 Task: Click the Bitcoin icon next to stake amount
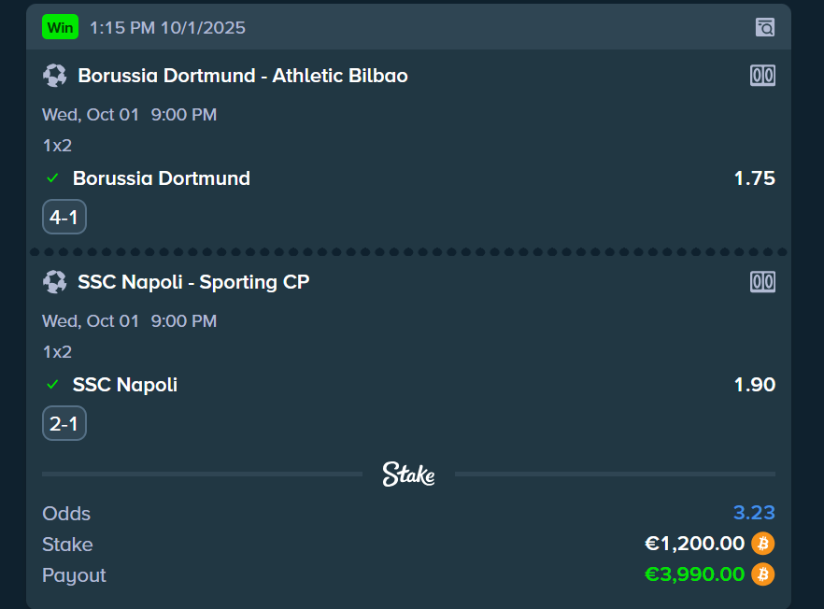tap(762, 544)
